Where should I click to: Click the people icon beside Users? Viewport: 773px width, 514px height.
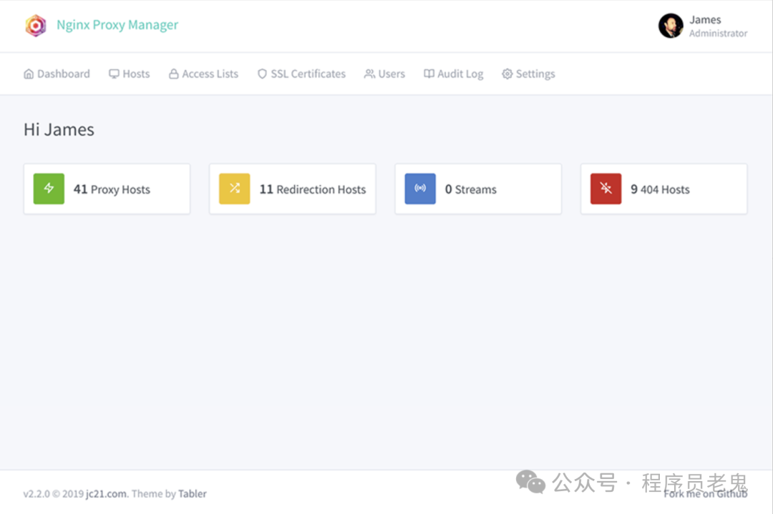pyautogui.click(x=369, y=74)
